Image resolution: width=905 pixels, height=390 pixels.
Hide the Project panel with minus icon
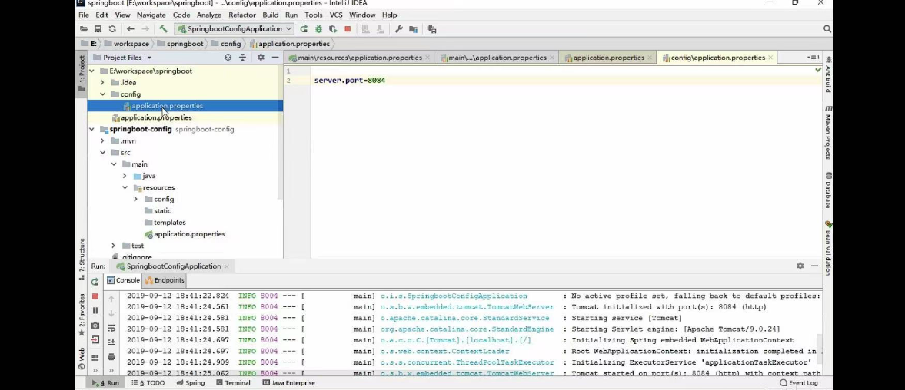[275, 58]
